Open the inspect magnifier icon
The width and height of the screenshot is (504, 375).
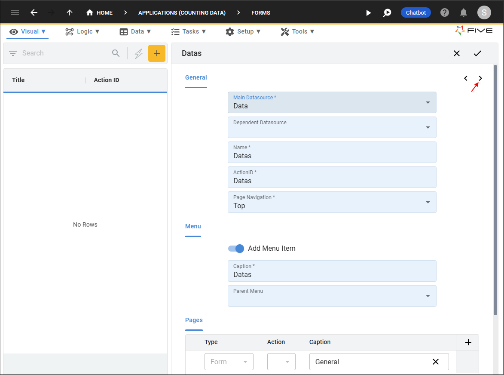click(x=387, y=13)
